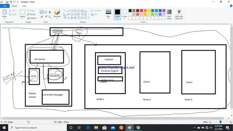
Task: Open File Explorer from the taskbar
Action: 96,128
